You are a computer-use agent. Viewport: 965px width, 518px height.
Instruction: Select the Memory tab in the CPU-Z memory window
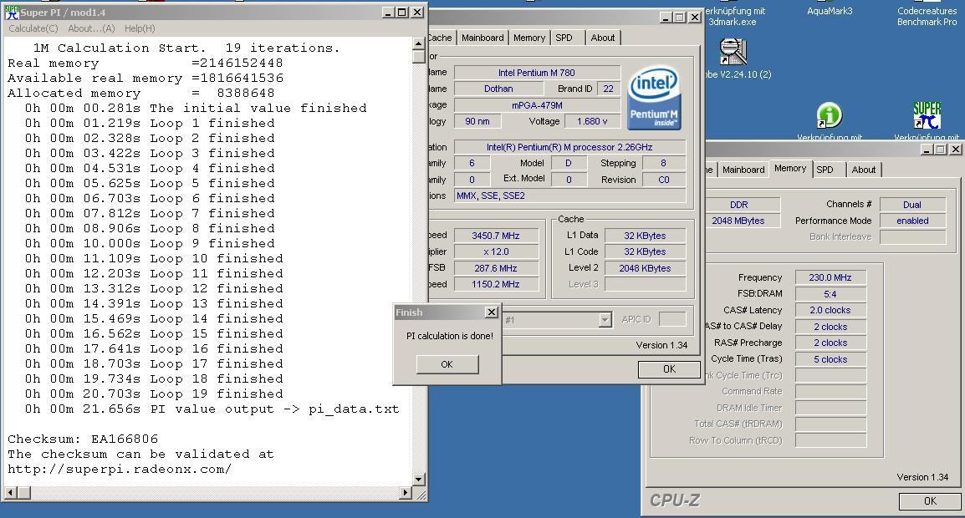tap(790, 168)
